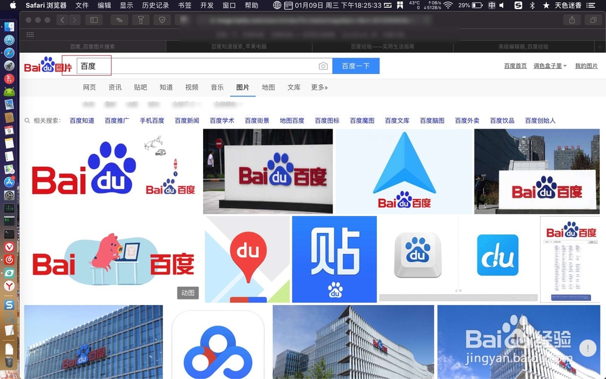Open the blue navigation arrow Baidu image
The image size is (606, 379).
(x=404, y=172)
